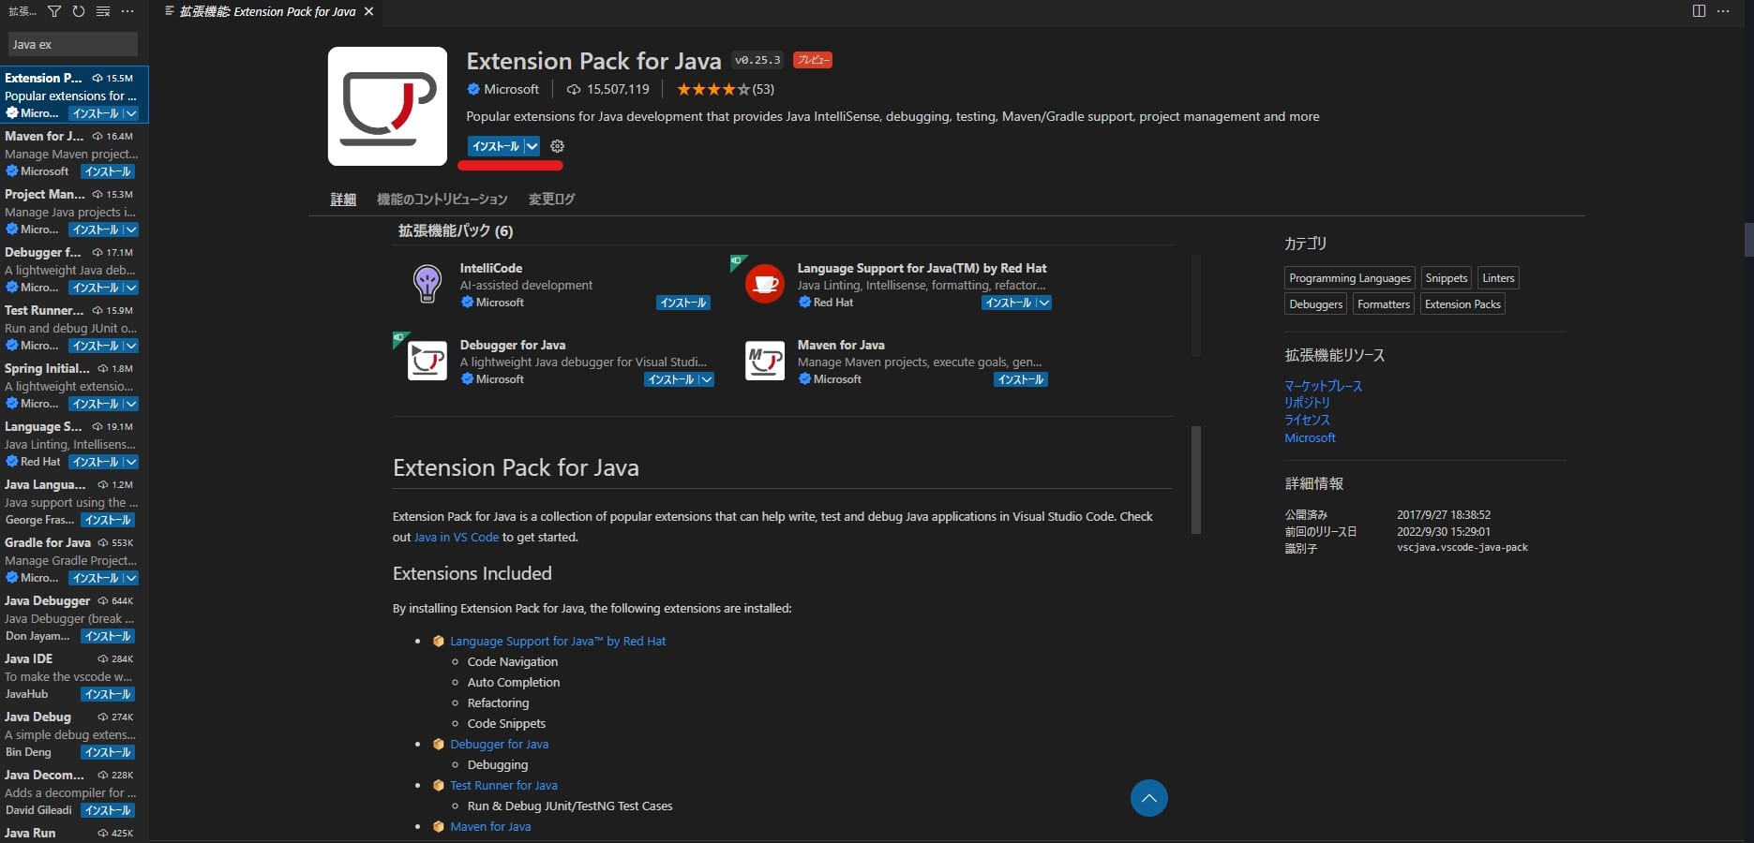The image size is (1754, 843).
Task: Open extensions view more actions menu
Action: (127, 11)
